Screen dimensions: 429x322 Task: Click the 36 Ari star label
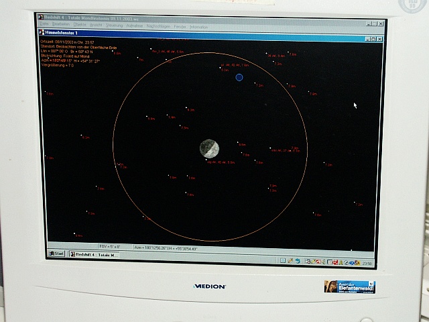(276, 56)
